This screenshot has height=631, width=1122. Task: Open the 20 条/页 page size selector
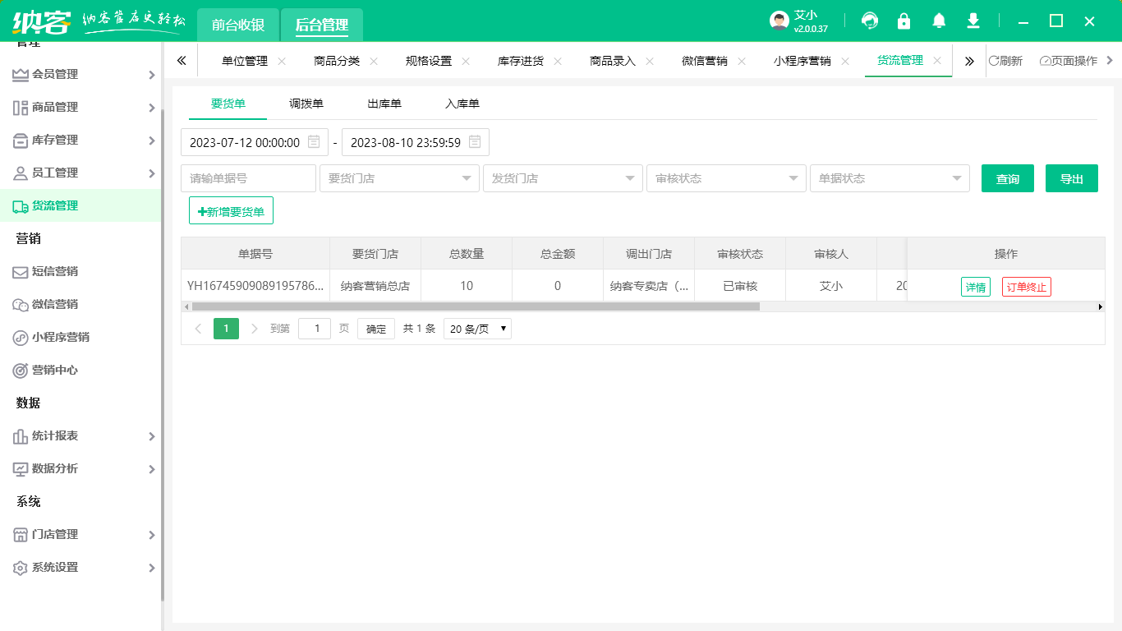pos(476,328)
